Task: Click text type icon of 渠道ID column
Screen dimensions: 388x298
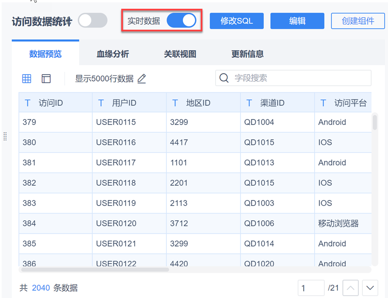Action: pos(249,103)
